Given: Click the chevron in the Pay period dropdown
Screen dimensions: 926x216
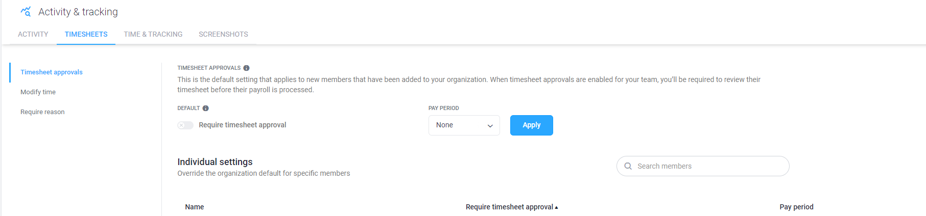Looking at the screenshot, I should coord(490,126).
